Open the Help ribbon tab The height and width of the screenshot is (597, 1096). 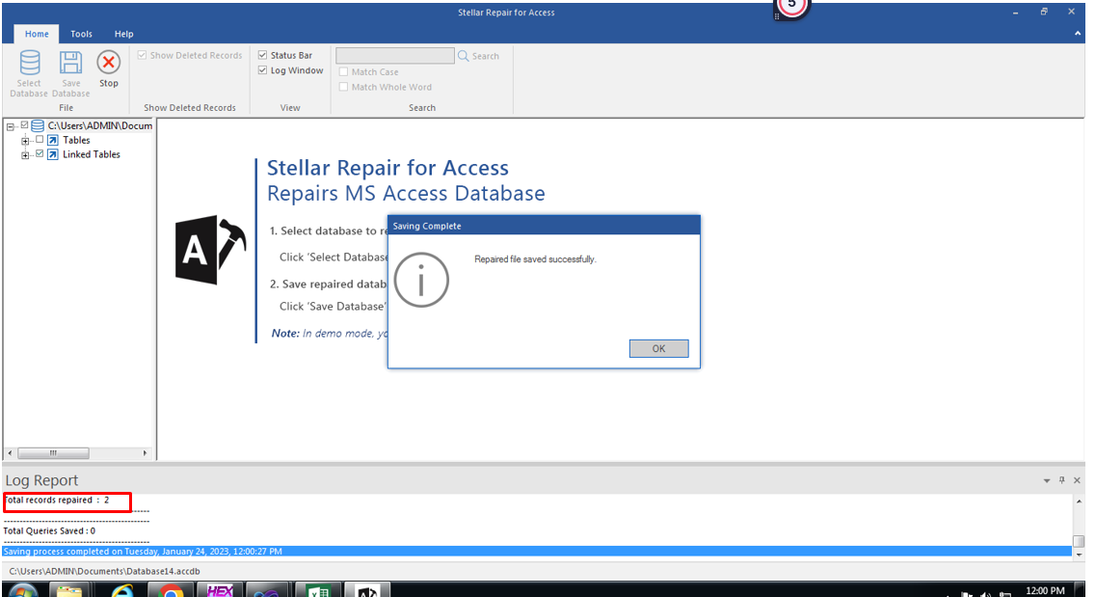[x=123, y=34]
